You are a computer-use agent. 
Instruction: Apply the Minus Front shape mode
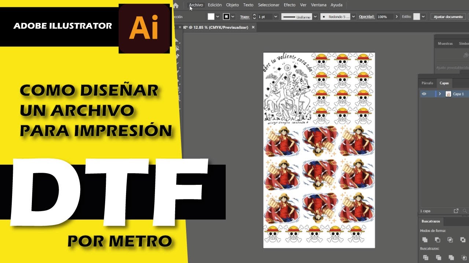click(437, 240)
